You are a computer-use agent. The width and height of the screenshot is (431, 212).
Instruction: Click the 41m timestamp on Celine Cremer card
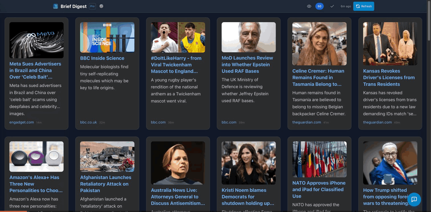326,122
